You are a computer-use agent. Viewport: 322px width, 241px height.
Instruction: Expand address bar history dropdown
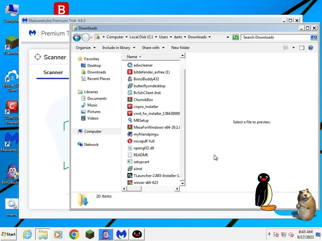(228, 37)
